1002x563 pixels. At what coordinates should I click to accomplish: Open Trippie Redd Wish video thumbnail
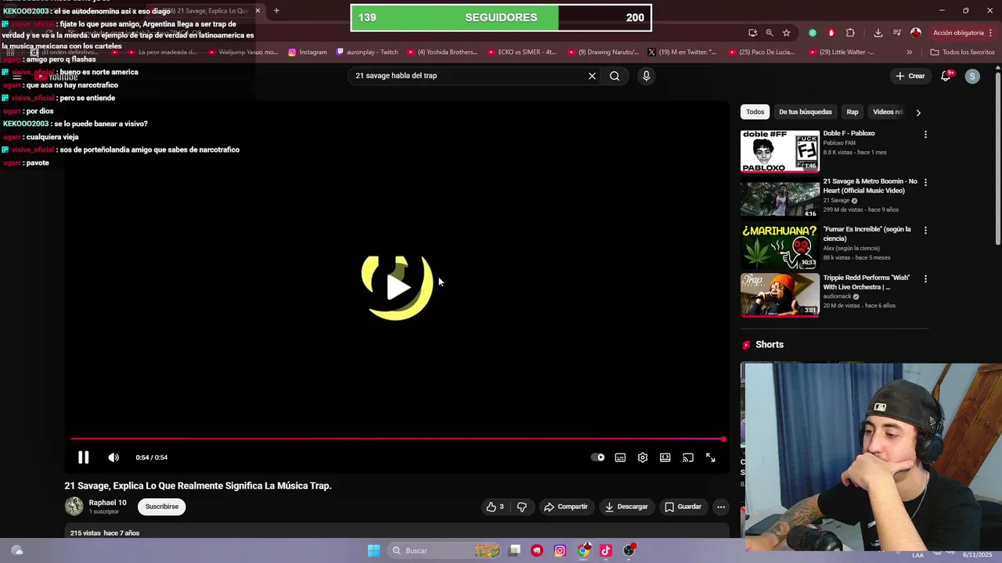[x=780, y=295]
